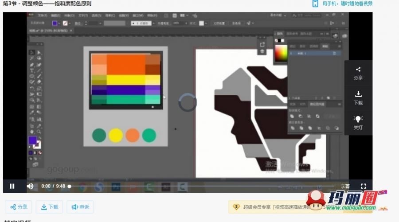This screenshot has height=222, width=399.
Task: Select the Free Transform tool
Action: (39, 94)
